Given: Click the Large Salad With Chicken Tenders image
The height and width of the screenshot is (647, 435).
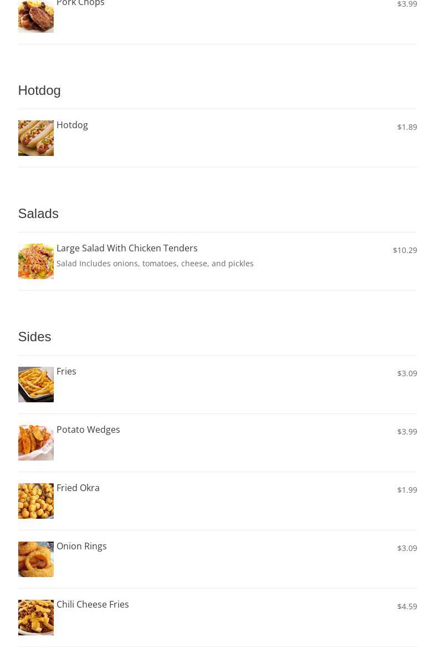Looking at the screenshot, I should pos(35,261).
